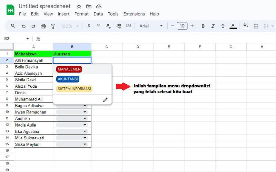Select column A header

pyautogui.click(x=33, y=47)
